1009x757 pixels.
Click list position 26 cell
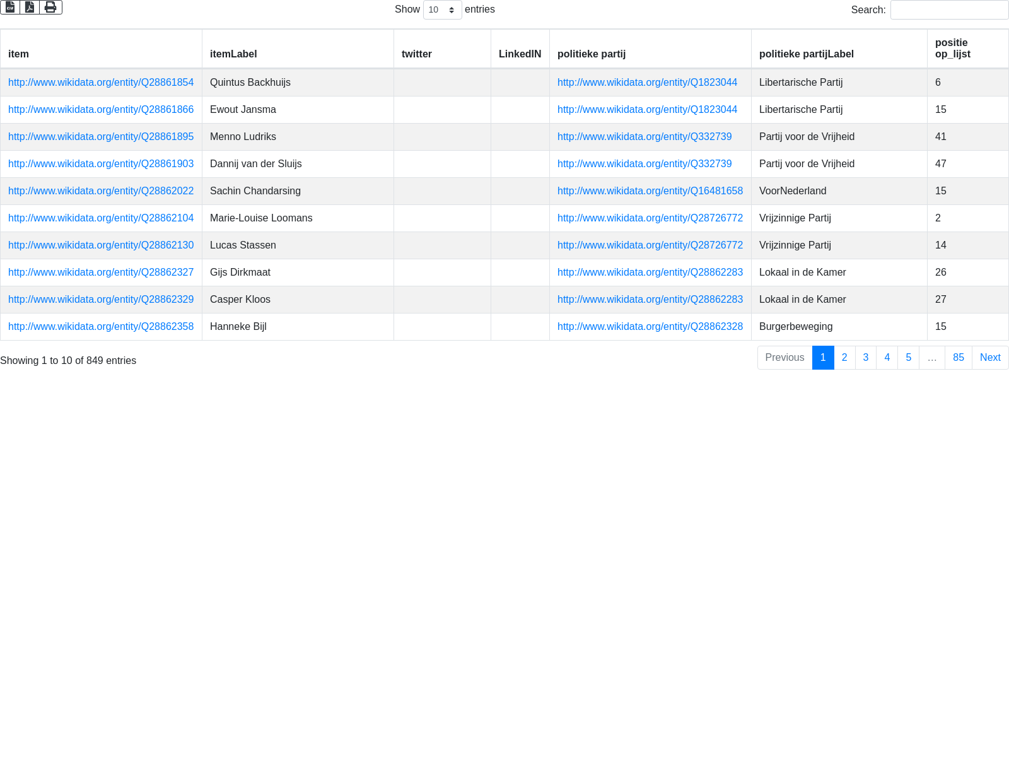tap(968, 273)
